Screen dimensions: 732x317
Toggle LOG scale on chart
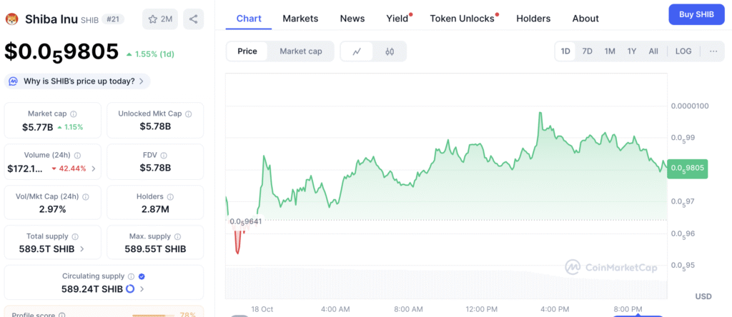pyautogui.click(x=683, y=51)
